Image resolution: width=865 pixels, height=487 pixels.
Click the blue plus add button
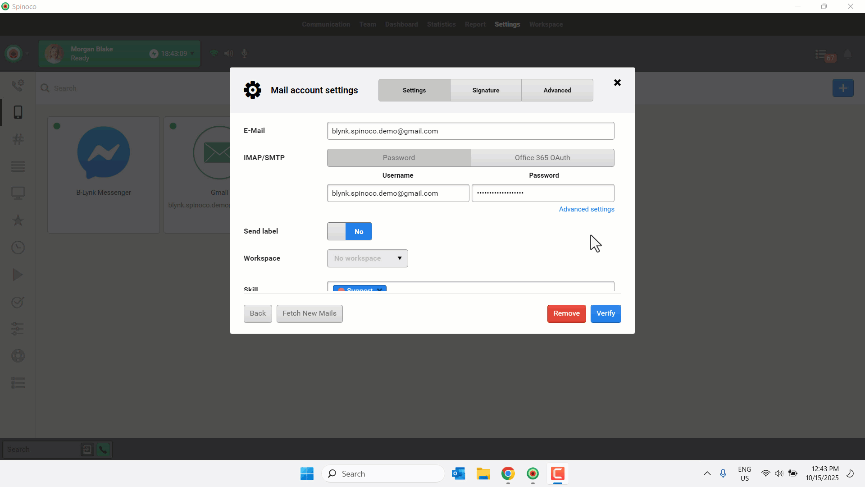click(x=843, y=88)
